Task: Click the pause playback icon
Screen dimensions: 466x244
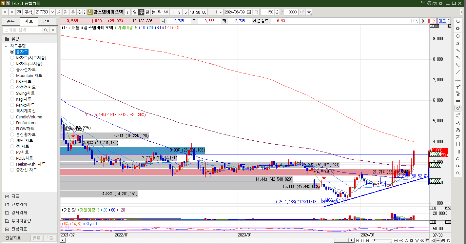Action: [x=362, y=240]
